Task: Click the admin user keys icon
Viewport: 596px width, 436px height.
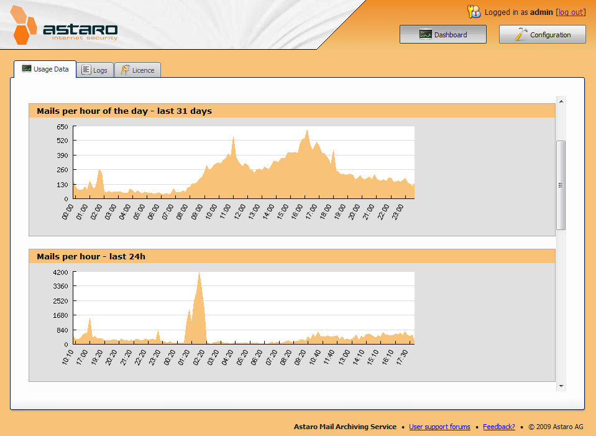Action: click(x=474, y=12)
